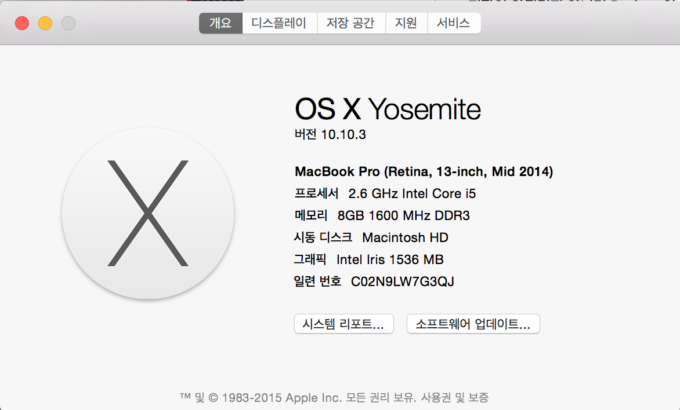Screen dimensions: 680x410
Task: Click the MacBook Pro model name line
Action: coord(424,171)
